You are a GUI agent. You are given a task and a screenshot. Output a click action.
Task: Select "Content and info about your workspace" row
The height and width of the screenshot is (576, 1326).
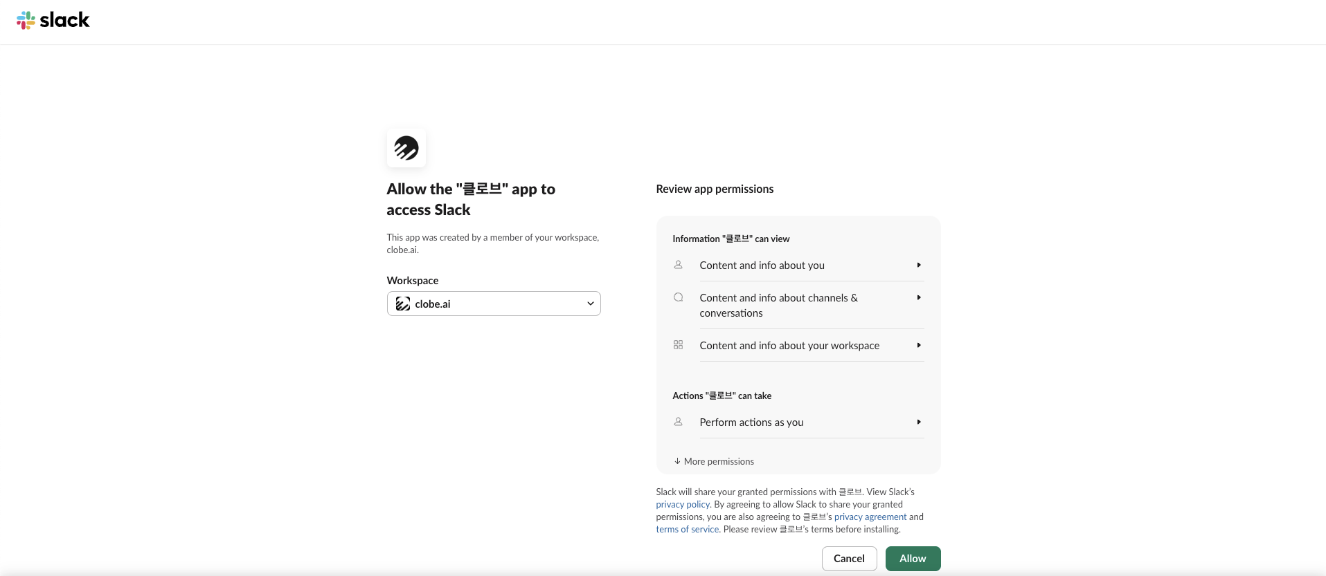click(789, 345)
